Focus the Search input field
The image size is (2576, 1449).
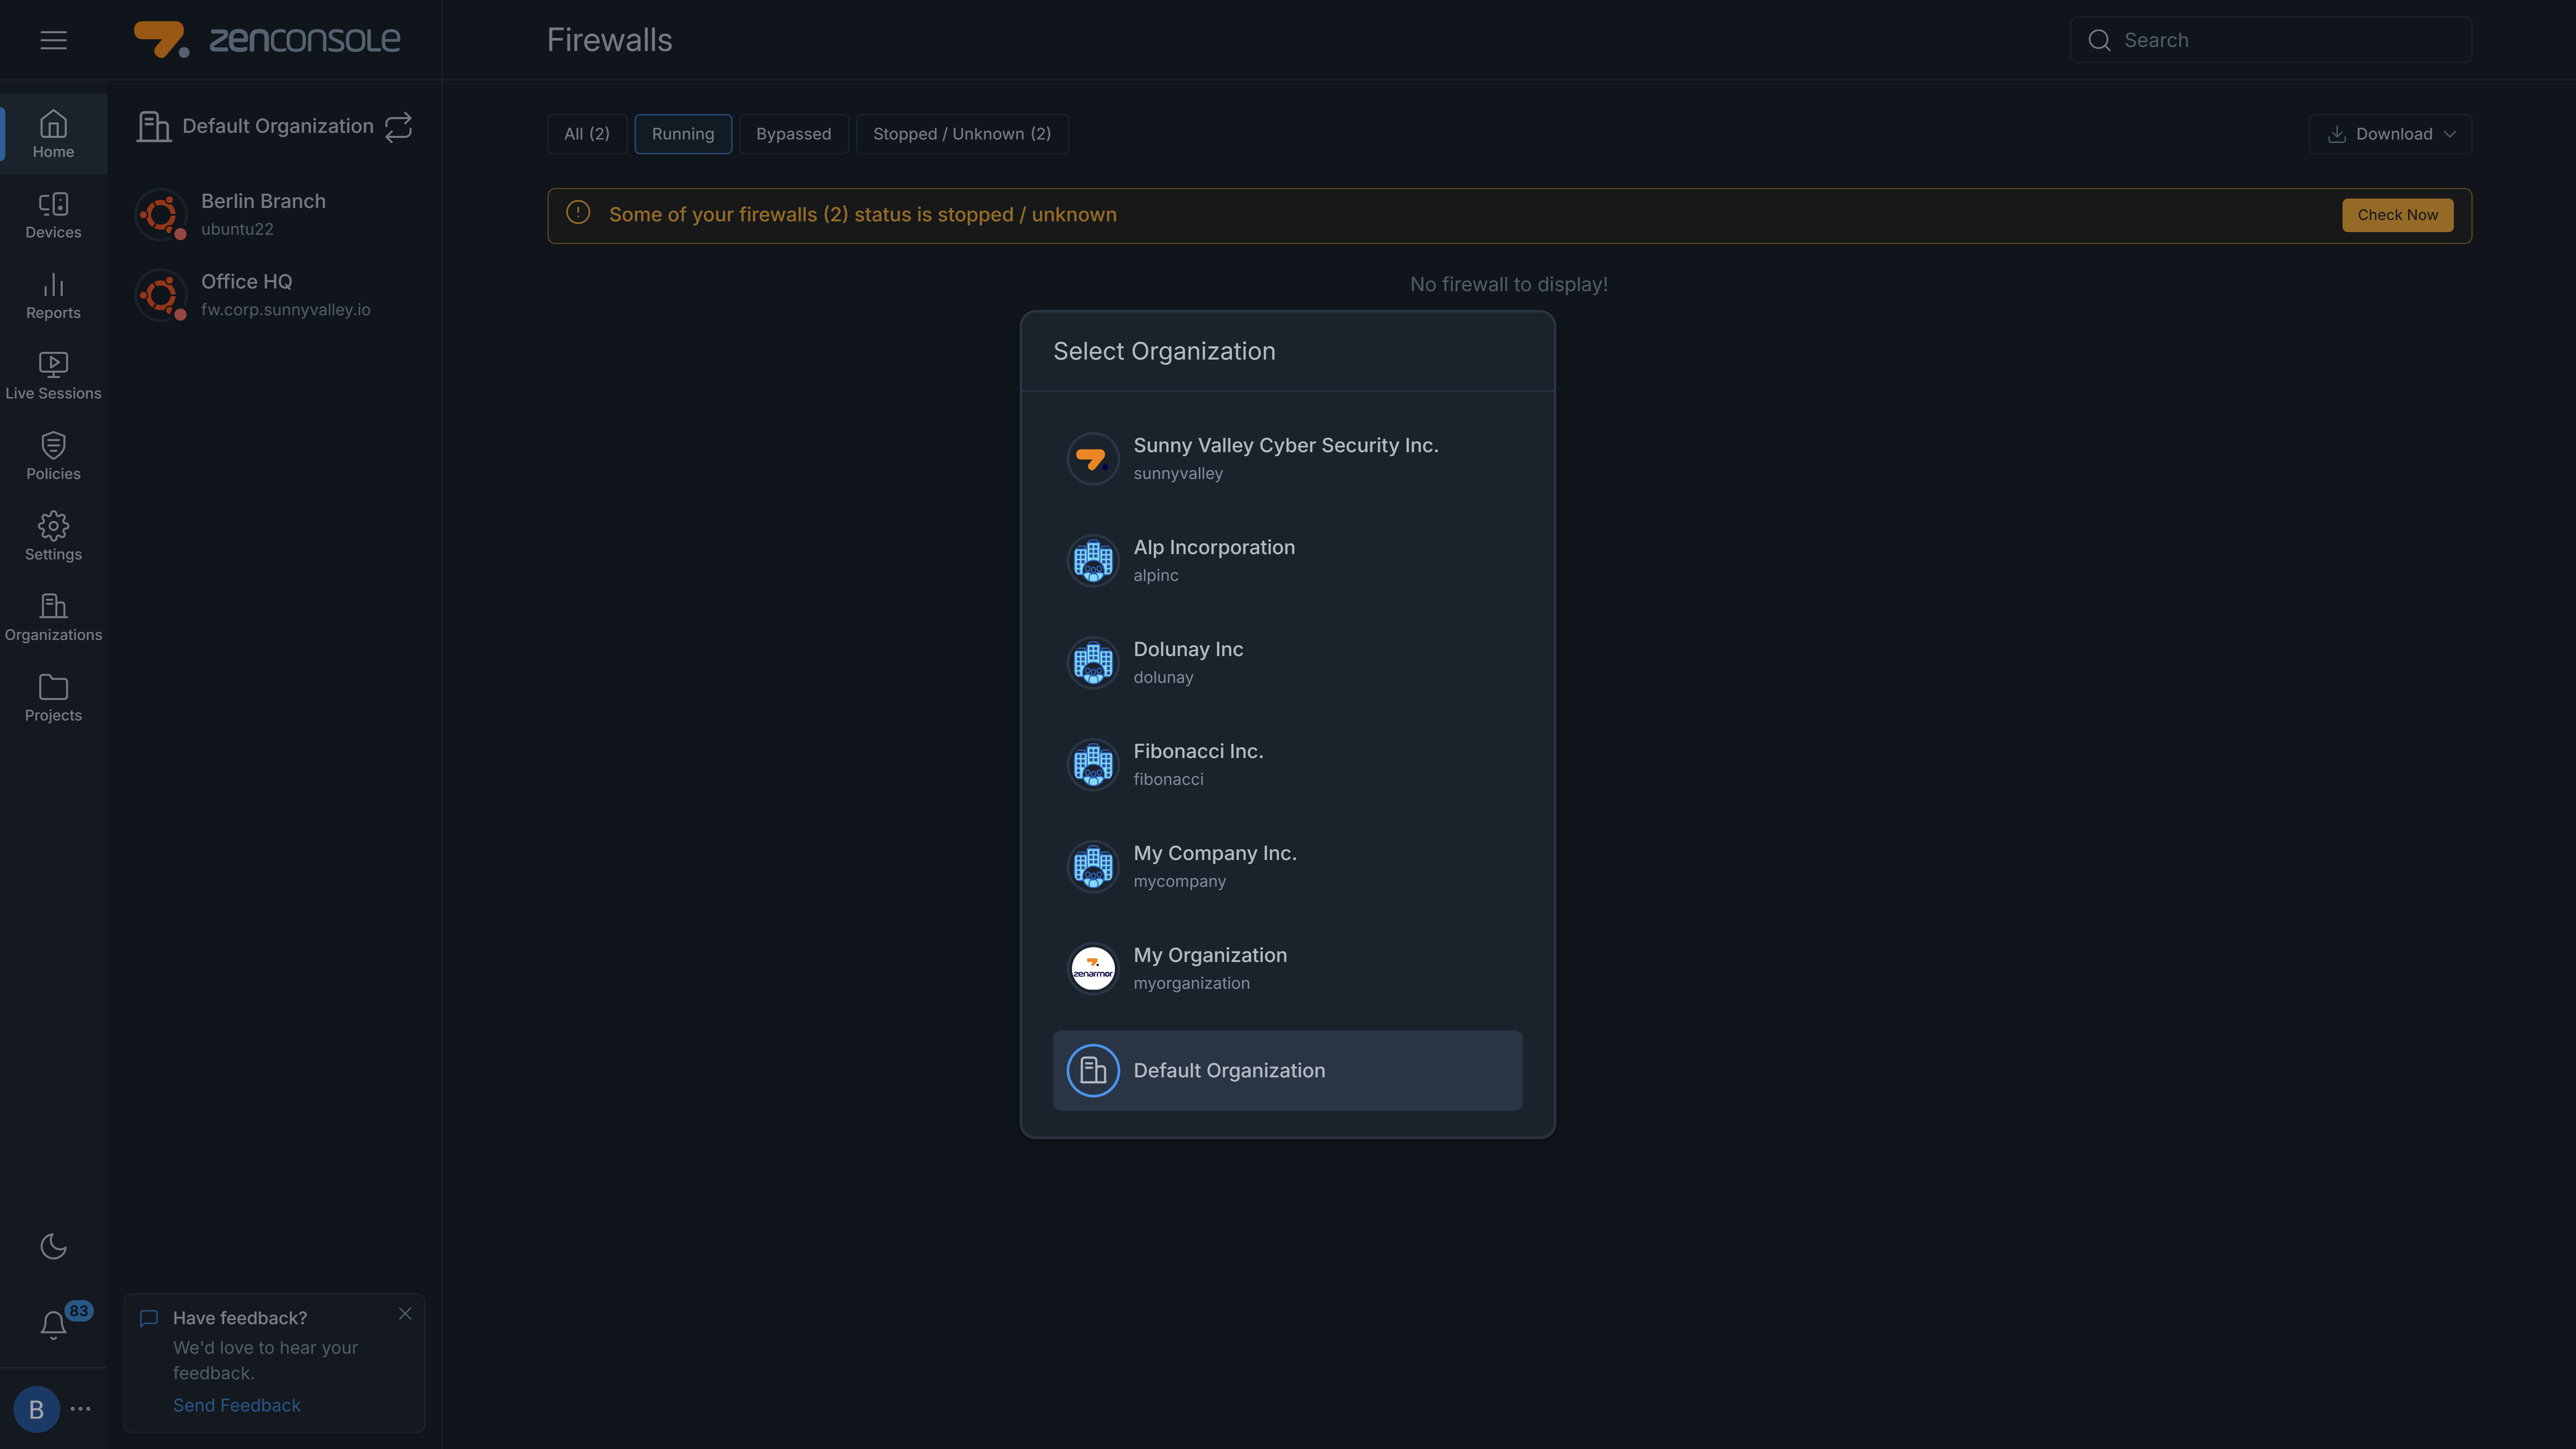click(x=2271, y=40)
